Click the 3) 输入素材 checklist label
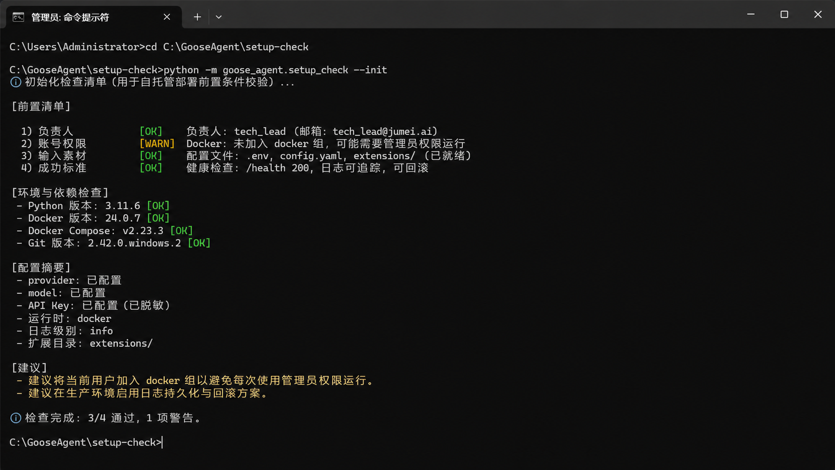Image resolution: width=835 pixels, height=470 pixels. click(x=54, y=156)
